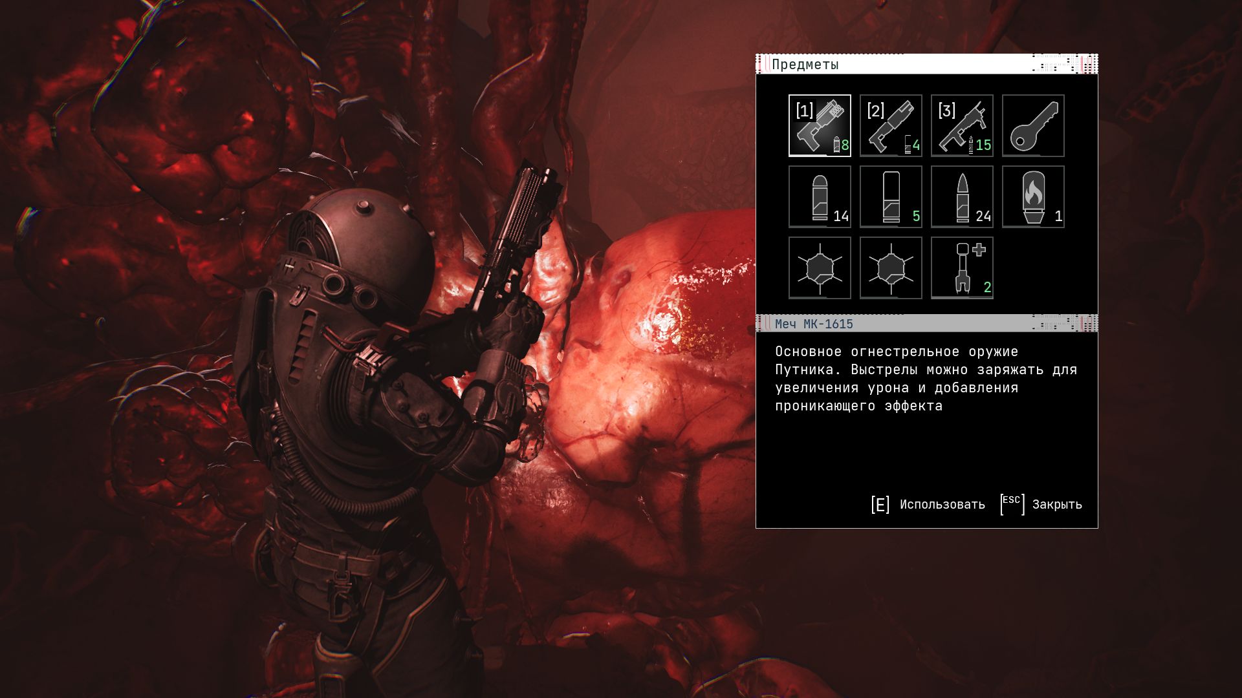Select the rifle in slot 3
Viewport: 1242px width, 698px height.
961,125
